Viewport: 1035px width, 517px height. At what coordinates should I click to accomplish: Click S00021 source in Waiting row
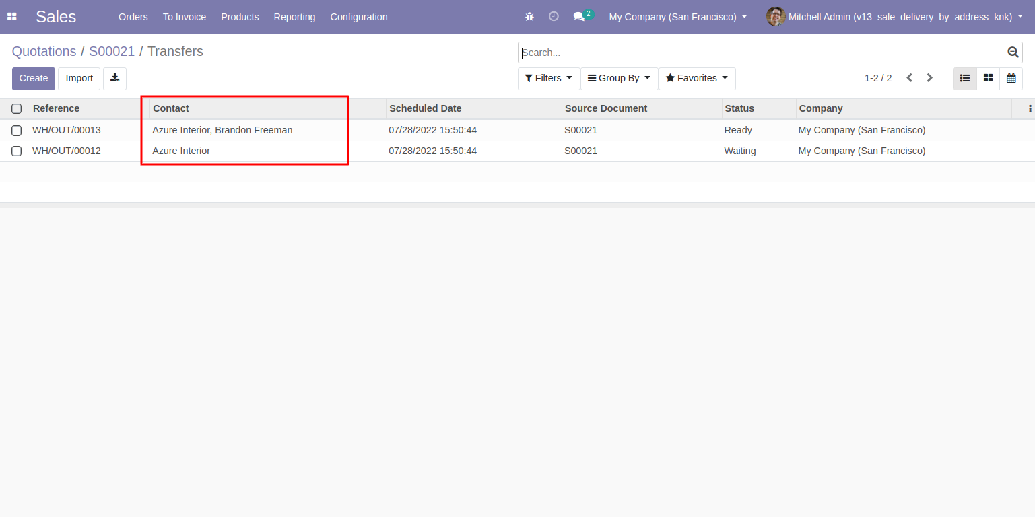click(580, 151)
